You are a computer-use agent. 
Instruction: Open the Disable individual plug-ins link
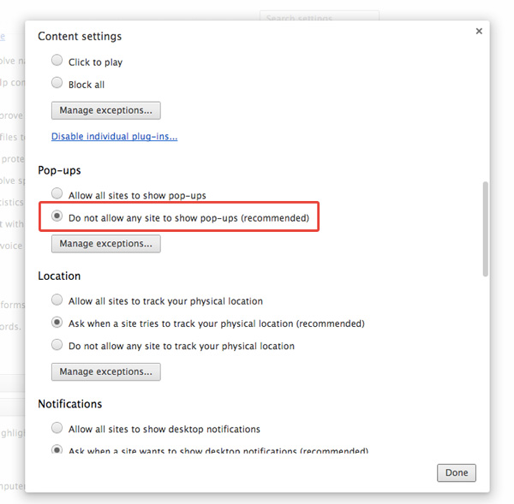pyautogui.click(x=114, y=137)
